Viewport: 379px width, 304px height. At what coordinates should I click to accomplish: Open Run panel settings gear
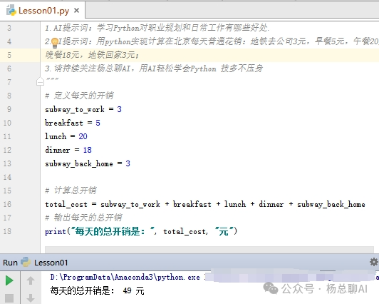[x=374, y=262]
